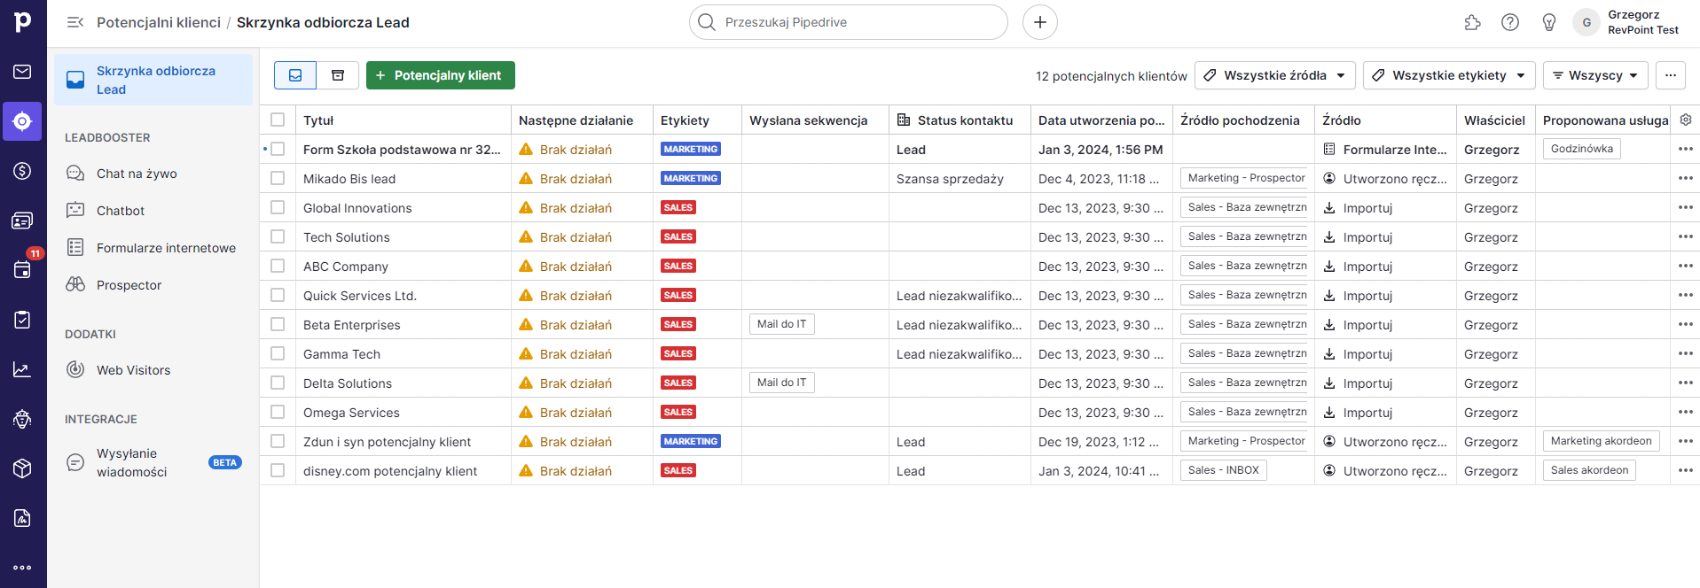1700x588 pixels.
Task: Open Documents icon in left rail
Action: pyautogui.click(x=22, y=518)
